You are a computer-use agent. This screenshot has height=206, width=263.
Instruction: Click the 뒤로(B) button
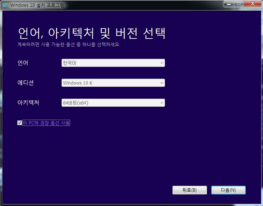coord(190,190)
